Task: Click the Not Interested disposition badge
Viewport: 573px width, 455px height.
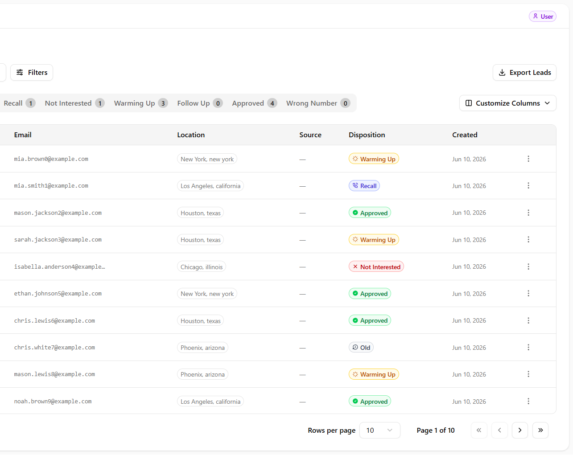Action: 376,266
